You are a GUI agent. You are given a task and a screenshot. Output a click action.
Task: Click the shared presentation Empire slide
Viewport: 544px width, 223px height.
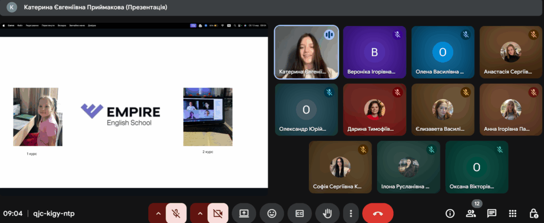coord(133,111)
